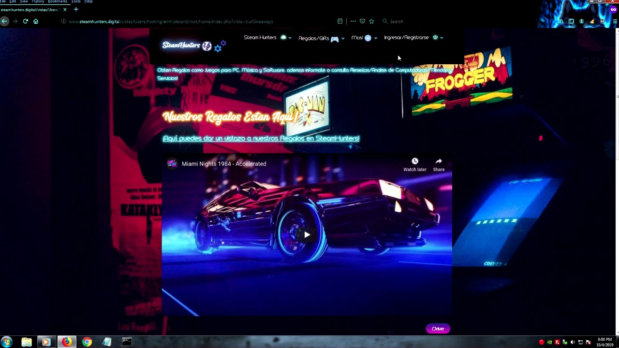Open the browser home page
The height and width of the screenshot is (348, 619).
36,21
